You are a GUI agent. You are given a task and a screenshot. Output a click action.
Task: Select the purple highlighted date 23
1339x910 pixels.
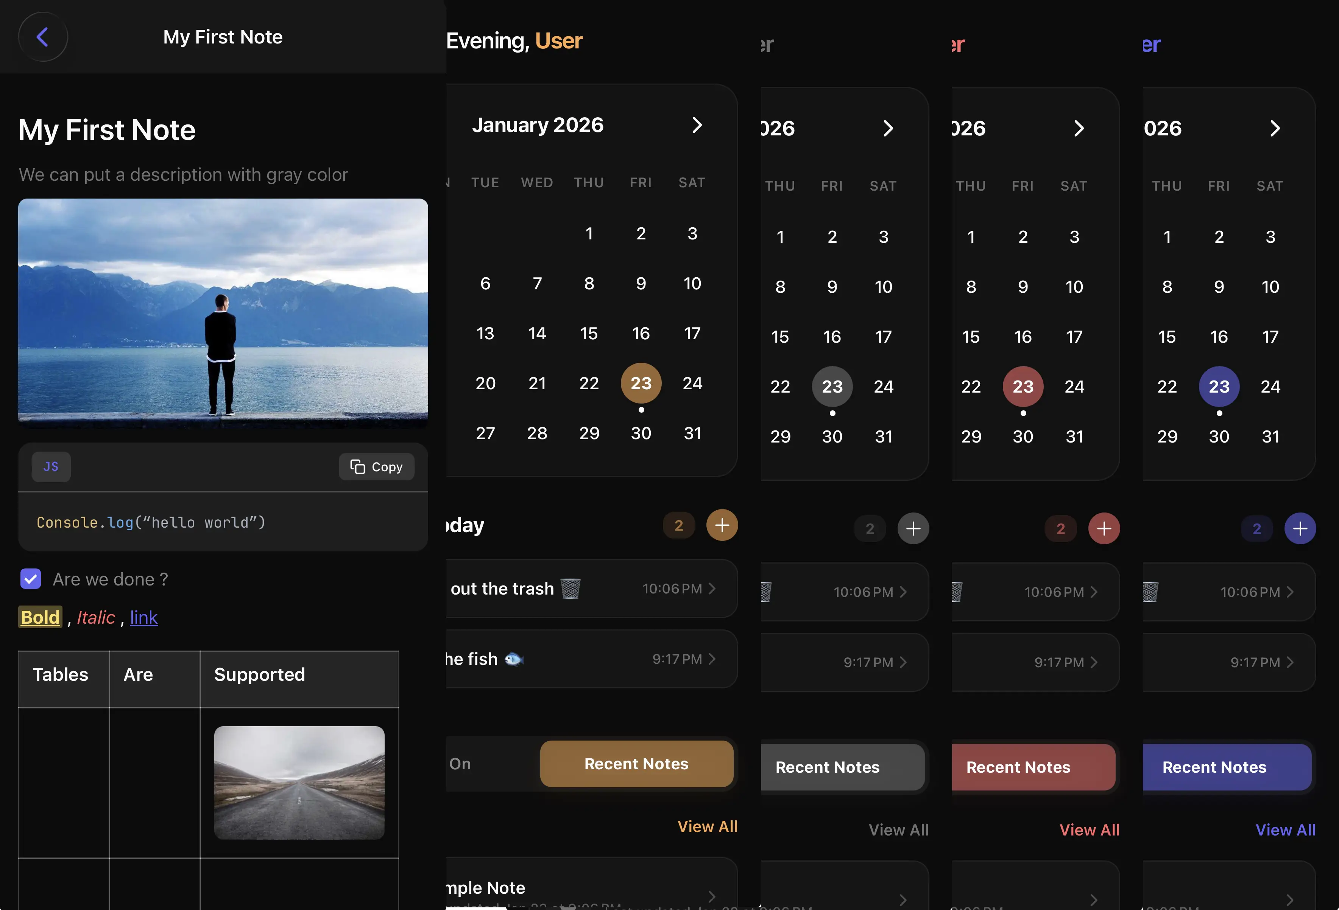1219,387
